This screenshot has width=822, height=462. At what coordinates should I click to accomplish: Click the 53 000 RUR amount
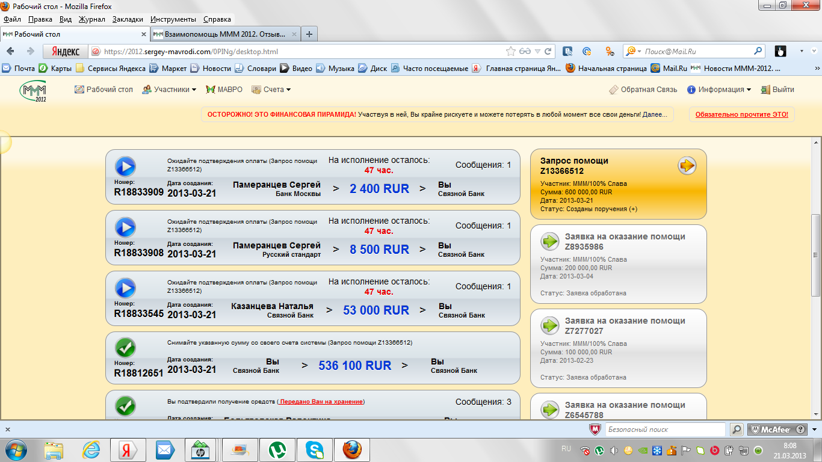click(376, 310)
